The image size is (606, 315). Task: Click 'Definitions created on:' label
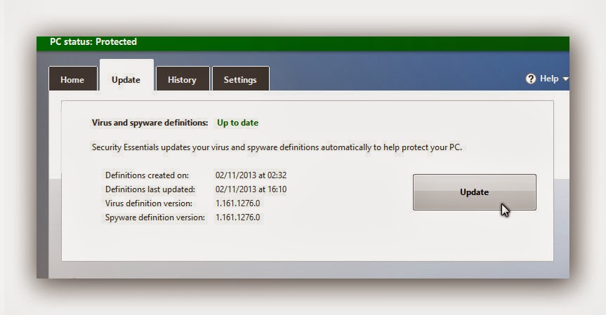147,175
